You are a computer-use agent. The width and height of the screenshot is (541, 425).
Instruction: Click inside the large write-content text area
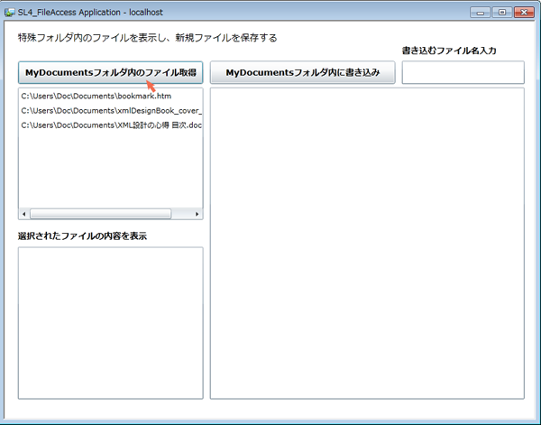[x=367, y=244]
